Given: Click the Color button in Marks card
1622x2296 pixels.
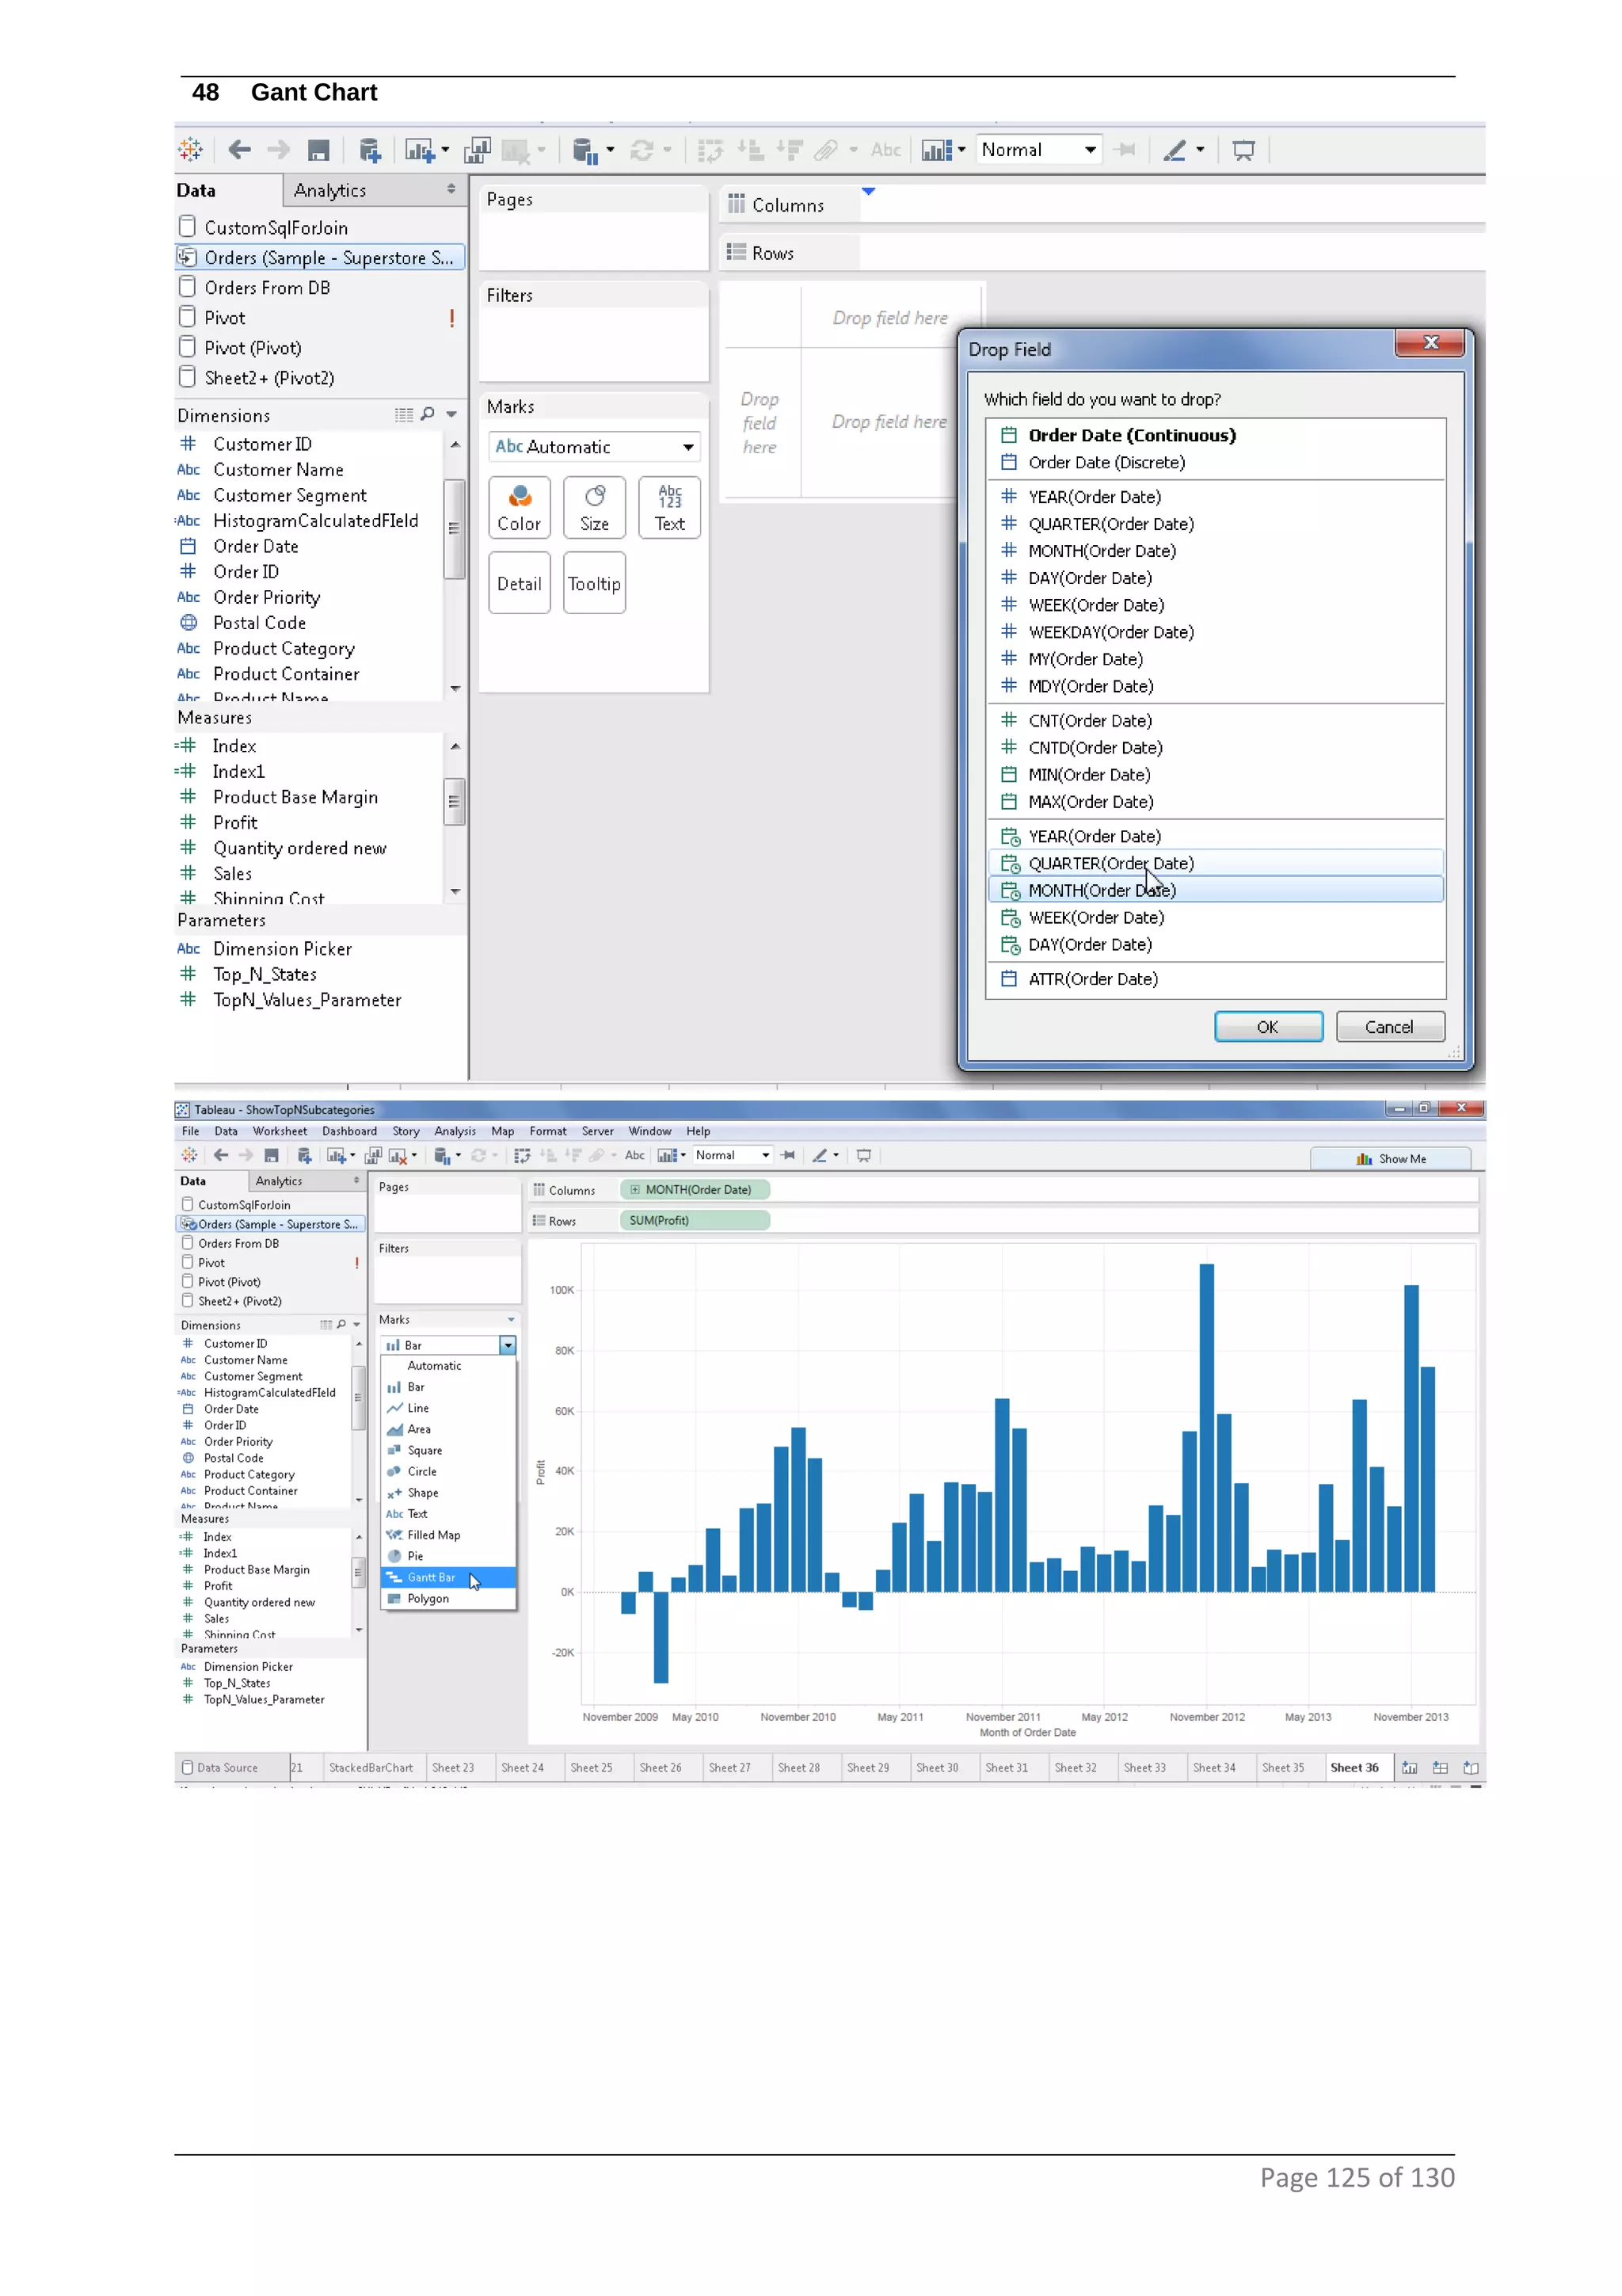Looking at the screenshot, I should pos(519,507).
